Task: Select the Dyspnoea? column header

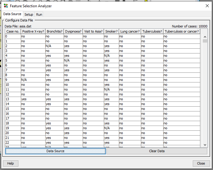Action: pos(73,31)
